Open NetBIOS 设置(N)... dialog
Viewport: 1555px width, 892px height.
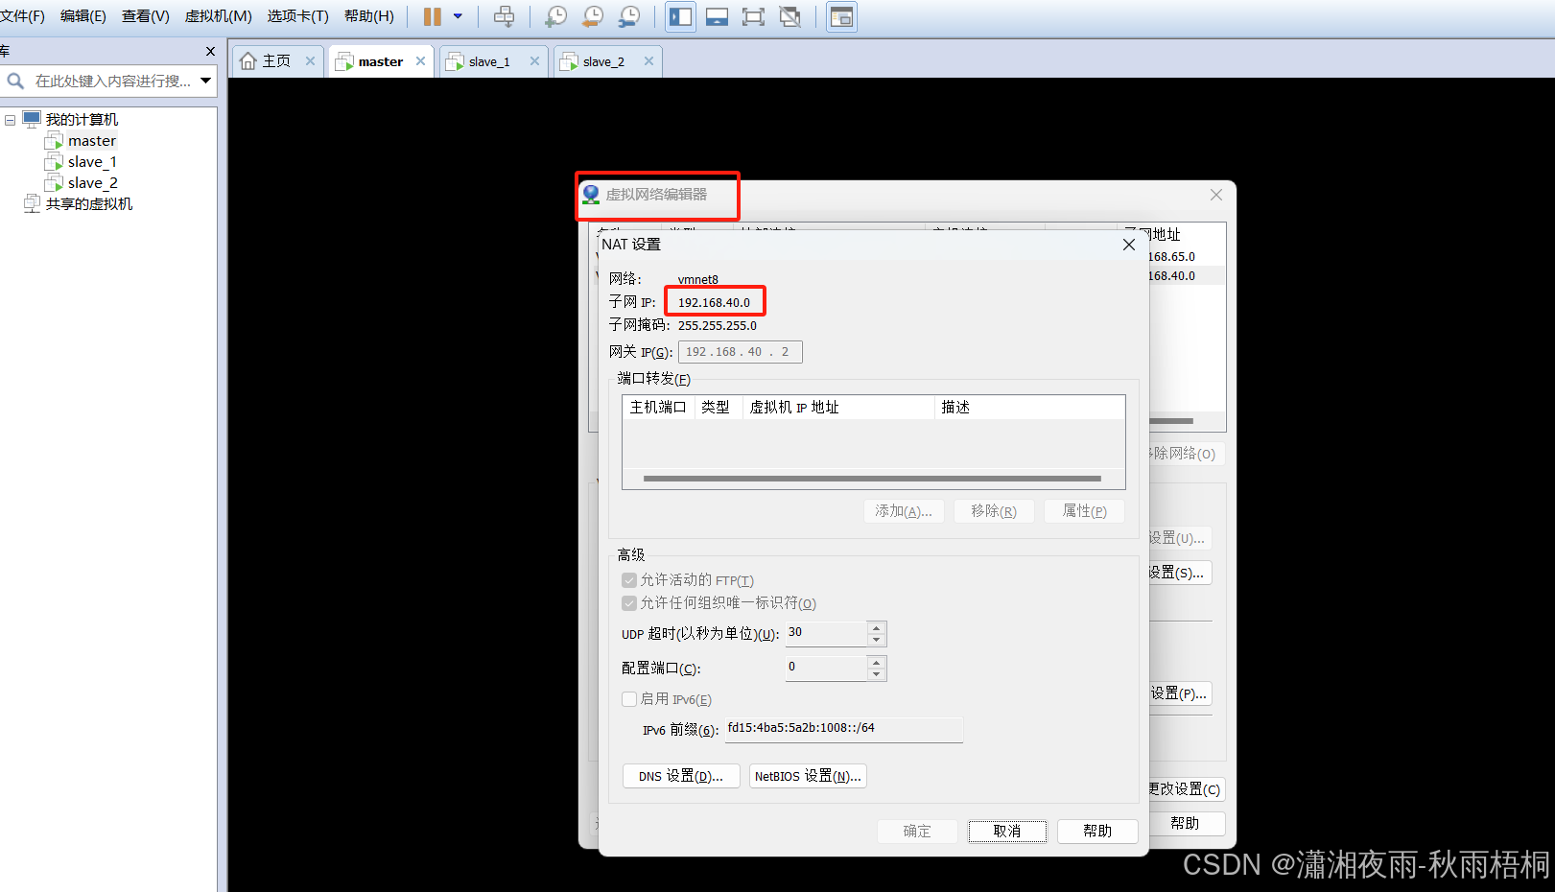(x=808, y=776)
